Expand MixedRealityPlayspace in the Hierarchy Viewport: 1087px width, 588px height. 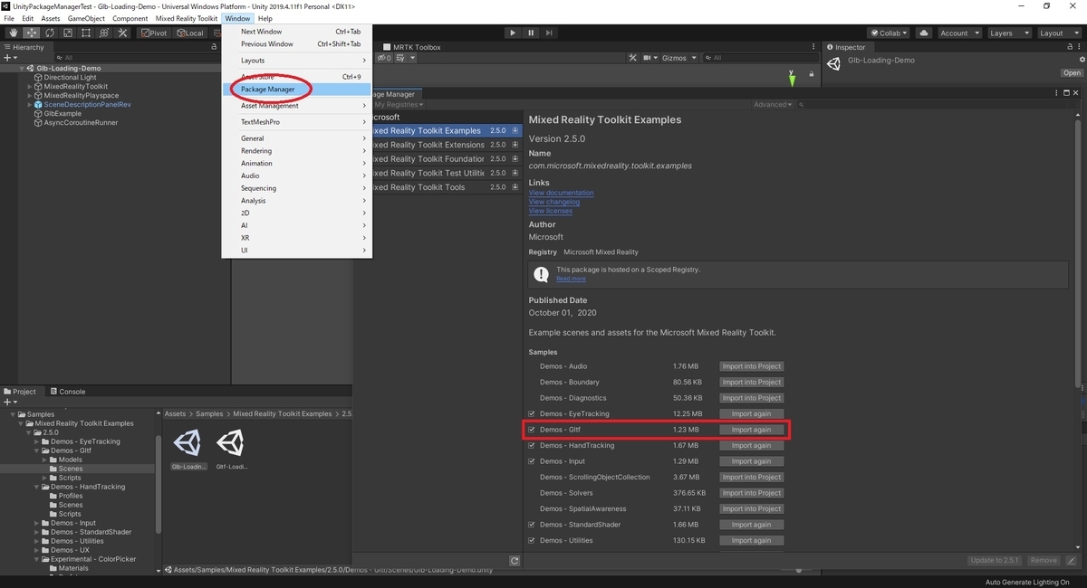pos(29,96)
